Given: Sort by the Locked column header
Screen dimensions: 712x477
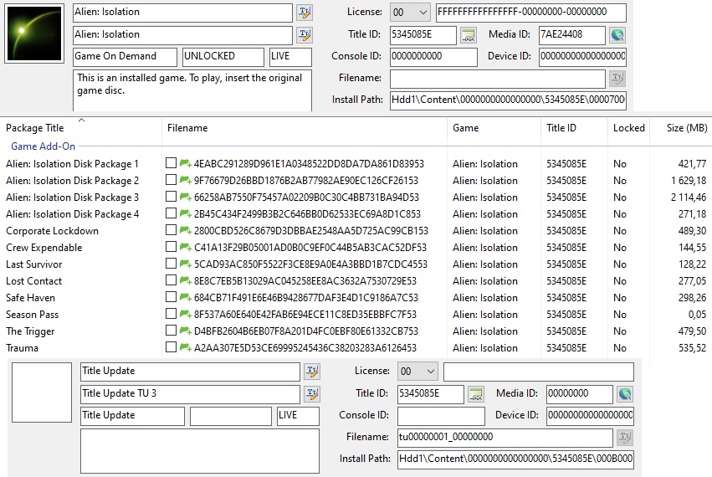Looking at the screenshot, I should click(629, 128).
